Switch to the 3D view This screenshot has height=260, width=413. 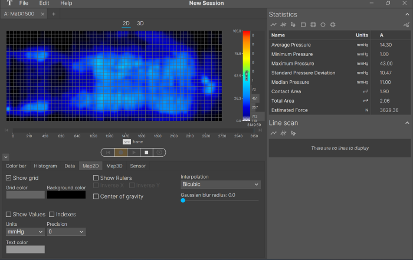(140, 24)
